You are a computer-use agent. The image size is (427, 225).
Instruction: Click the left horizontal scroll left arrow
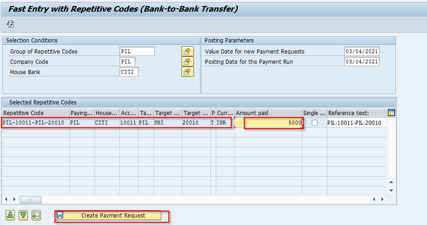[x=6, y=199]
